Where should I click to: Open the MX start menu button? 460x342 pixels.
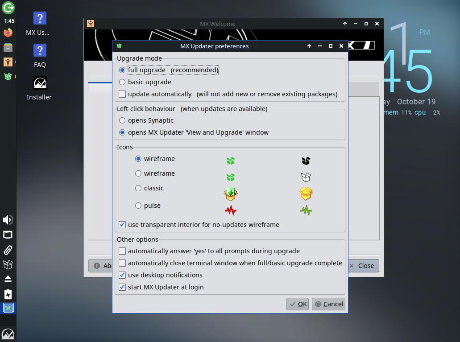8,334
